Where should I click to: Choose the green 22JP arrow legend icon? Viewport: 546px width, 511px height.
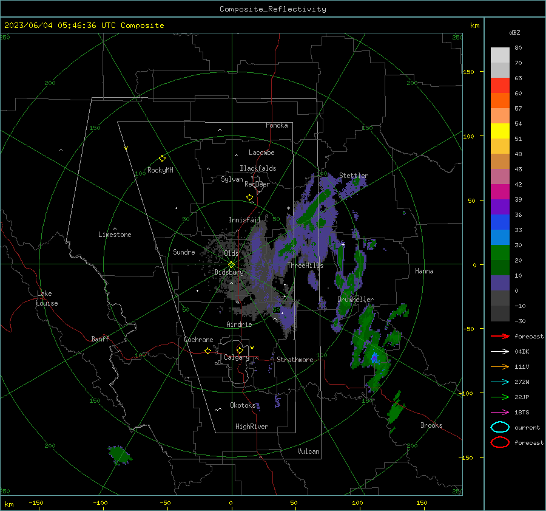500,397
